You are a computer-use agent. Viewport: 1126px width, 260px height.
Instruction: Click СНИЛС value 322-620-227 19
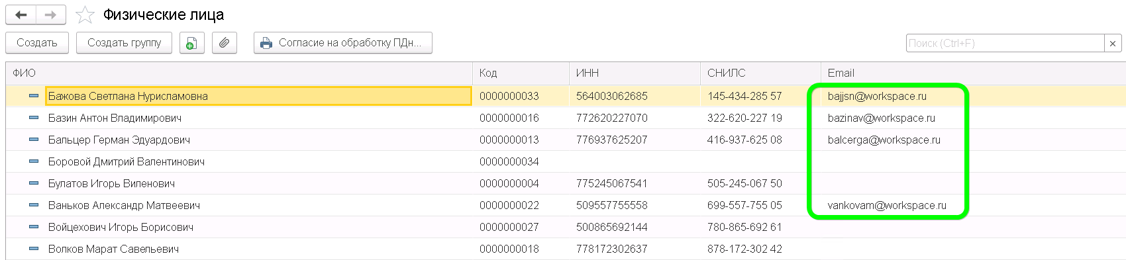(x=744, y=118)
